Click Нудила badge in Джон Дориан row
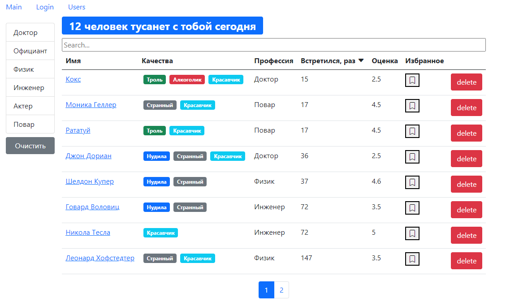This screenshot has height=306, width=506. 156,156
